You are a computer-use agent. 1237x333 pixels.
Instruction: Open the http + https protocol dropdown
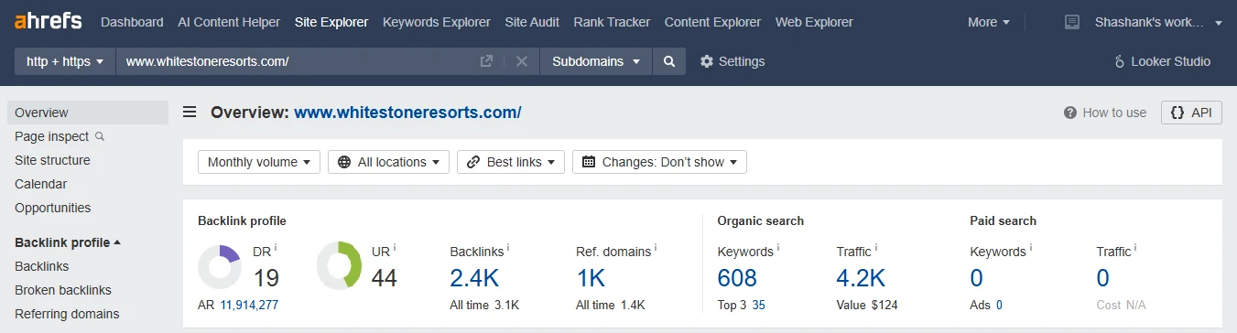pos(65,61)
